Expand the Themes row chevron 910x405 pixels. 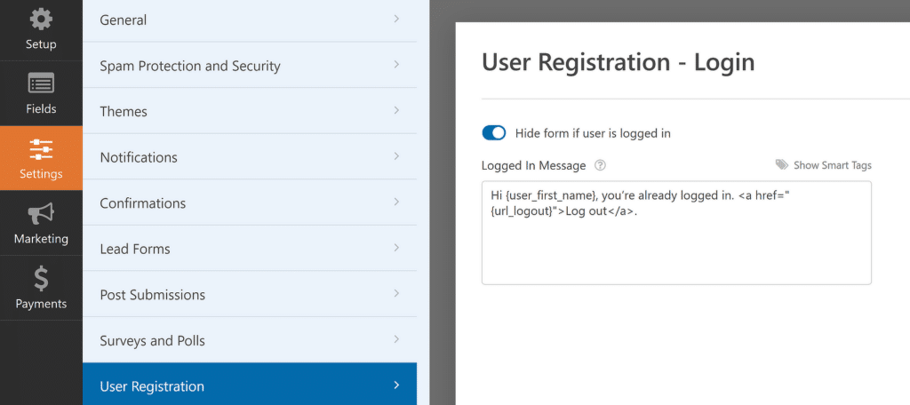click(x=396, y=110)
